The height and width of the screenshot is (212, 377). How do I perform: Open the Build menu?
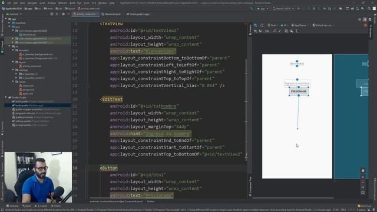coord(72,3)
